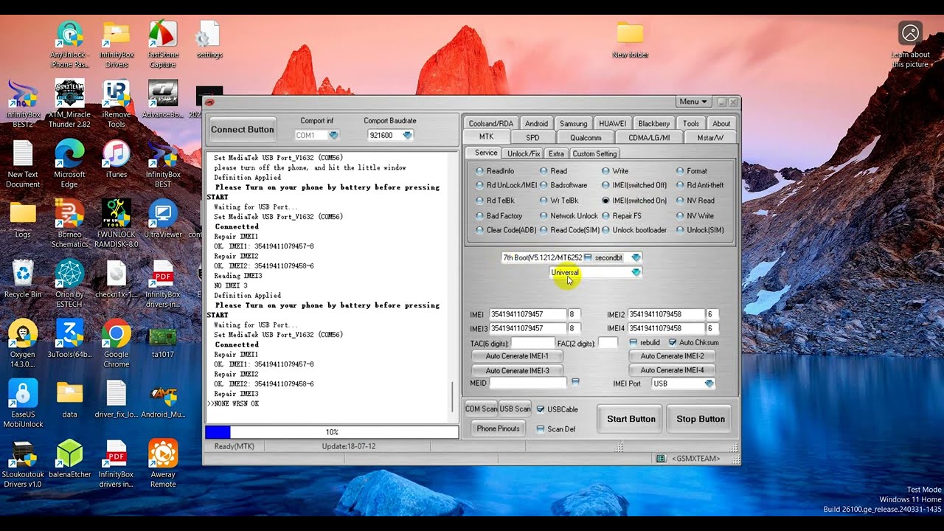Choose Unlock bootloader option
Image resolution: width=944 pixels, height=531 pixels.
pos(634,230)
